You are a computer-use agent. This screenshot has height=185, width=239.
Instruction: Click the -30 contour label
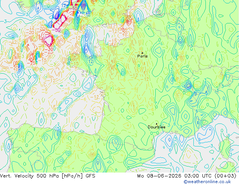(x=49, y=49)
